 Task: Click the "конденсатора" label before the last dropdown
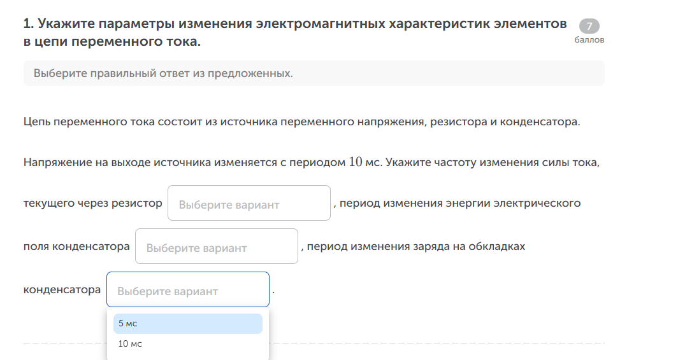point(62,290)
